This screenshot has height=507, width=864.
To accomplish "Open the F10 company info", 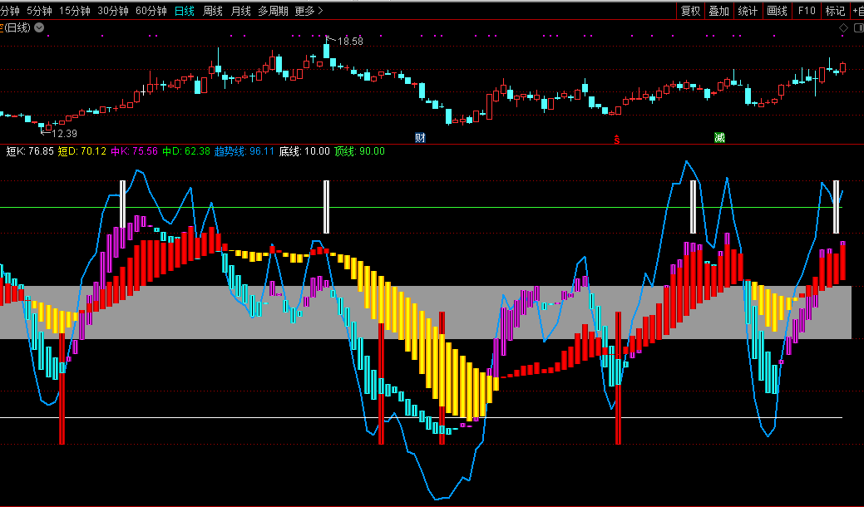I will [806, 11].
